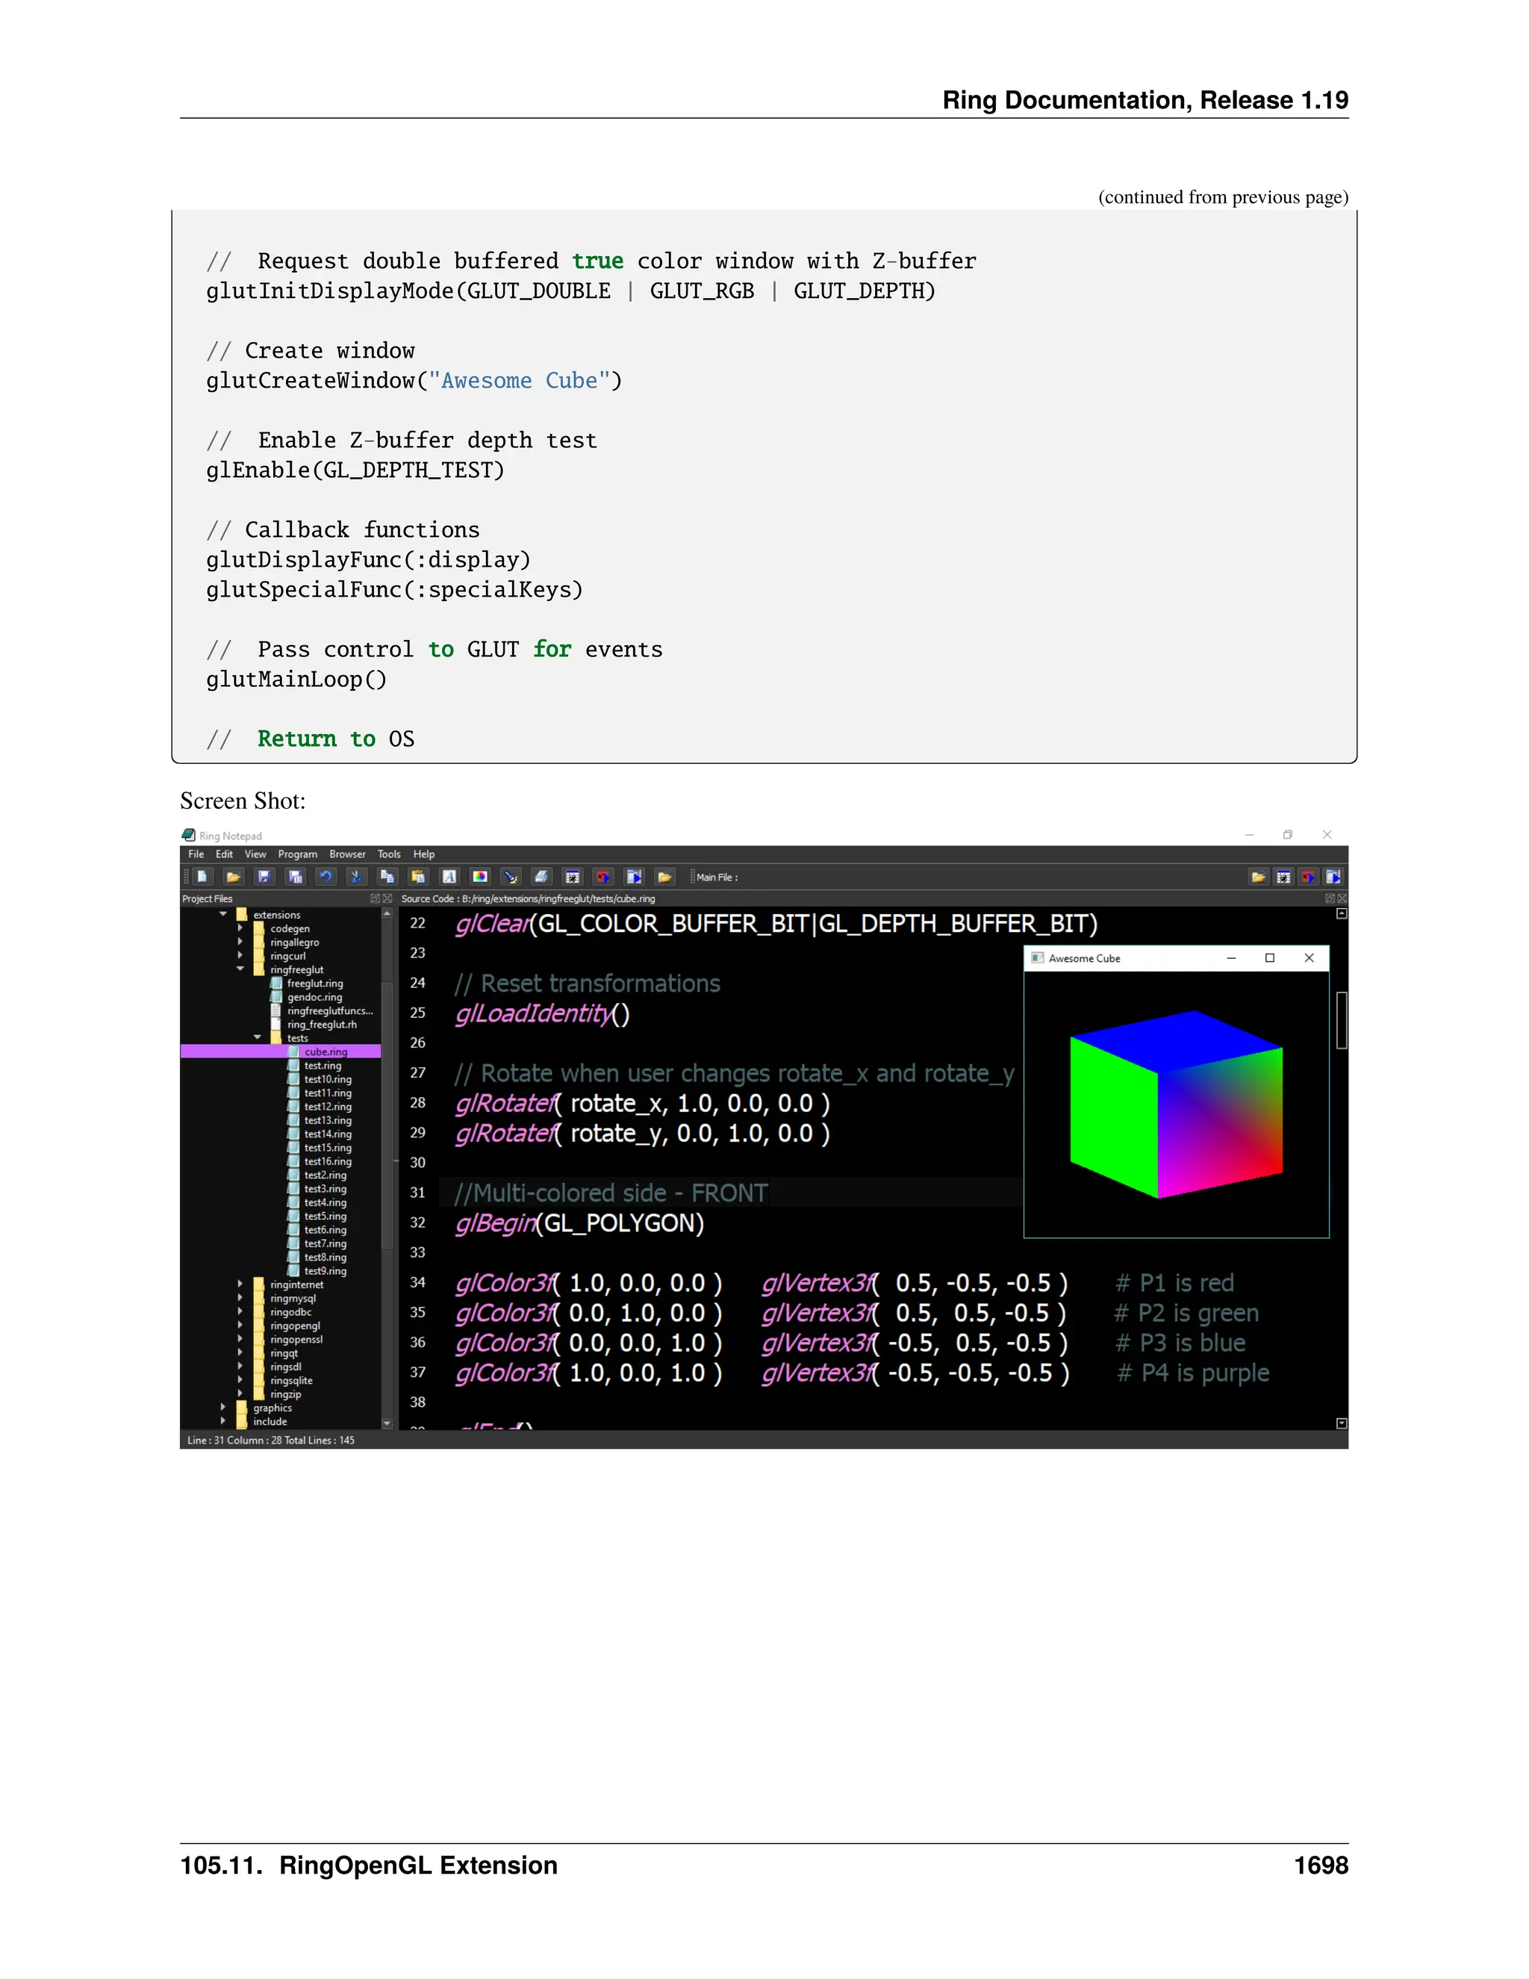Click the Cut scissors icon
This screenshot has width=1529, height=1979.
[356, 876]
